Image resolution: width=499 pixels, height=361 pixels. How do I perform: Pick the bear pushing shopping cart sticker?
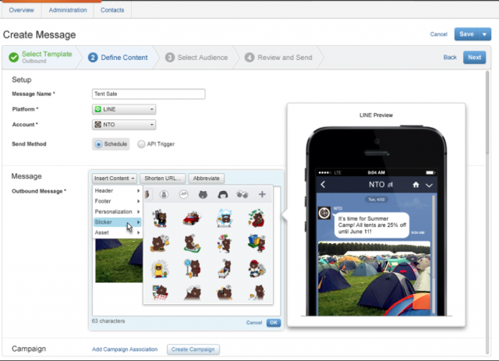[225, 269]
